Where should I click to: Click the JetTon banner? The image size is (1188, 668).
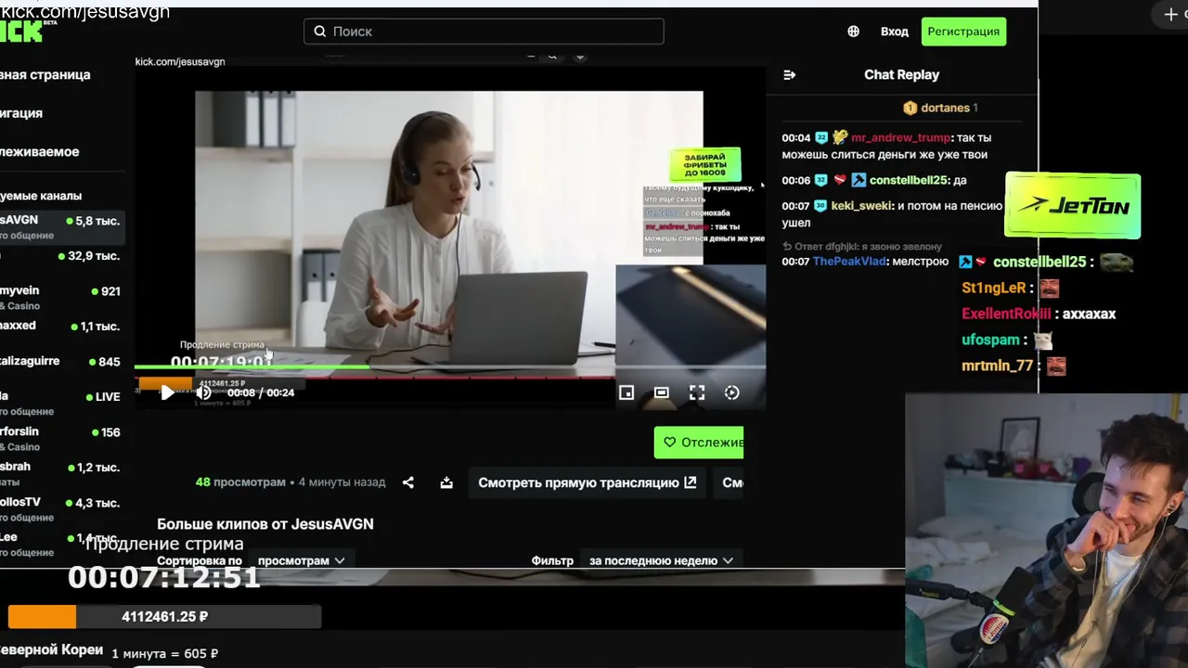point(1073,206)
